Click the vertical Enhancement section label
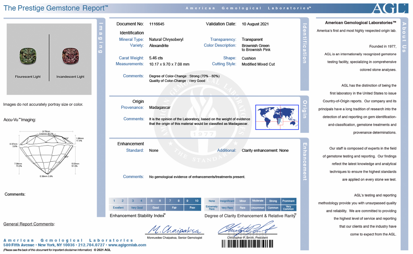Viewport: 413px width, 254px height. point(305,162)
